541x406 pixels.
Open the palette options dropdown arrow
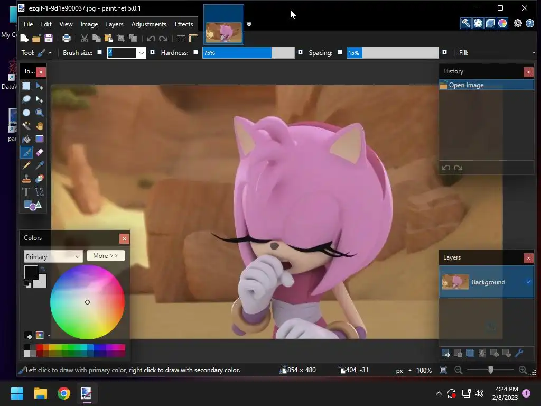(49, 335)
